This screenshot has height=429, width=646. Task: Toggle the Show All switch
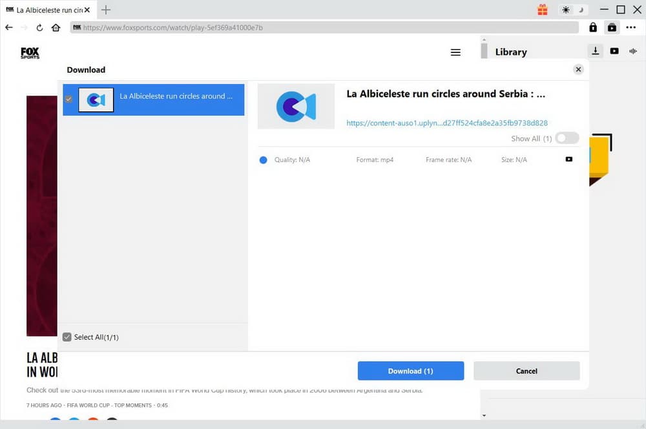tap(567, 138)
